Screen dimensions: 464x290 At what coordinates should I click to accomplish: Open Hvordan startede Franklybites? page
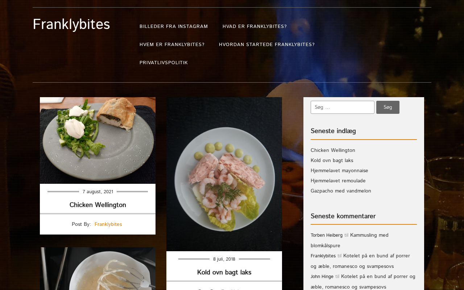click(x=267, y=45)
